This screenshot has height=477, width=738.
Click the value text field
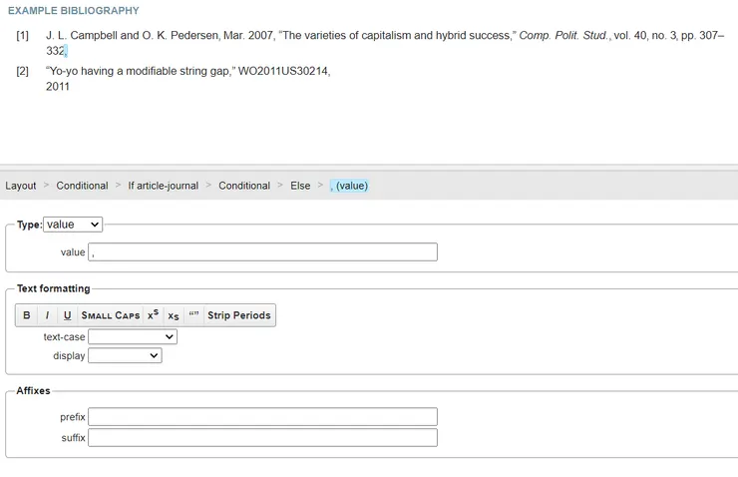pos(262,252)
